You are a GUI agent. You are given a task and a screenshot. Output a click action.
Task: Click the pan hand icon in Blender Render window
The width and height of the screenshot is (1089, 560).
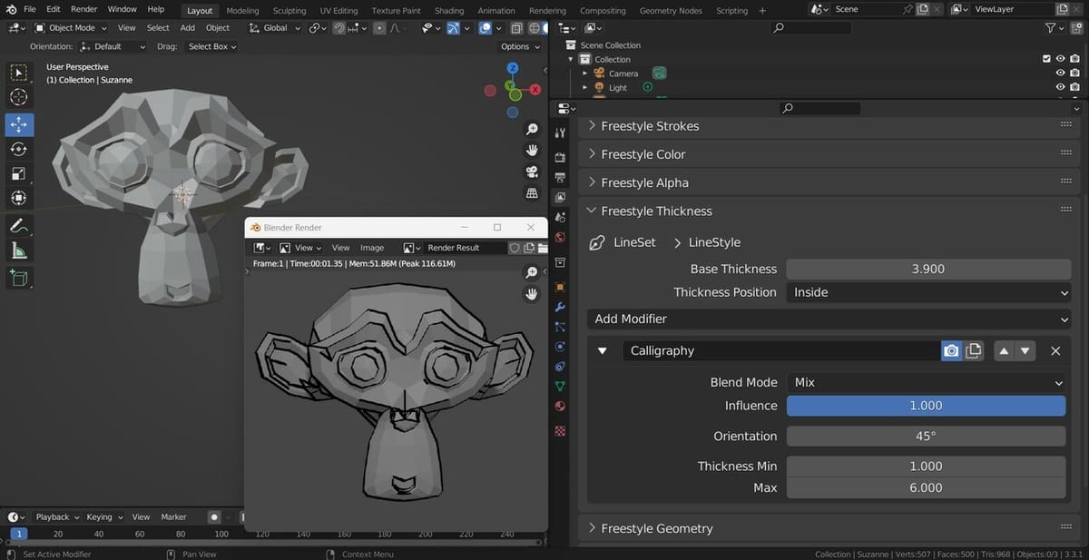pos(532,294)
